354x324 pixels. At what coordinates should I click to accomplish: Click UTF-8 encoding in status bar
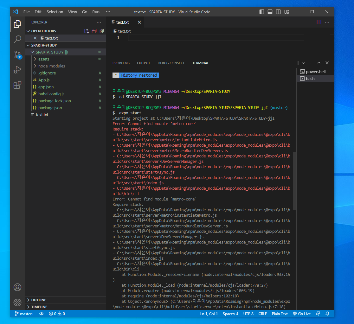[248, 314]
